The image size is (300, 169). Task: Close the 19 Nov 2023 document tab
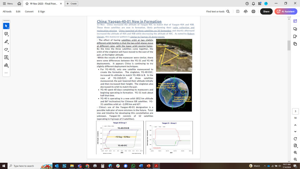61,4
